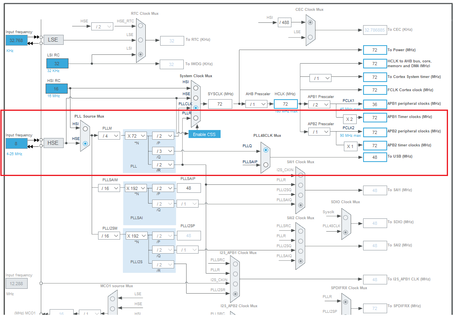Screen dimensions: 456x316
Task: Click To USB (MHz) 48 field
Action: (x=375, y=157)
